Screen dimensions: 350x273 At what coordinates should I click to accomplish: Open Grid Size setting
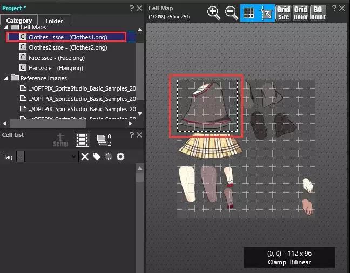284,13
